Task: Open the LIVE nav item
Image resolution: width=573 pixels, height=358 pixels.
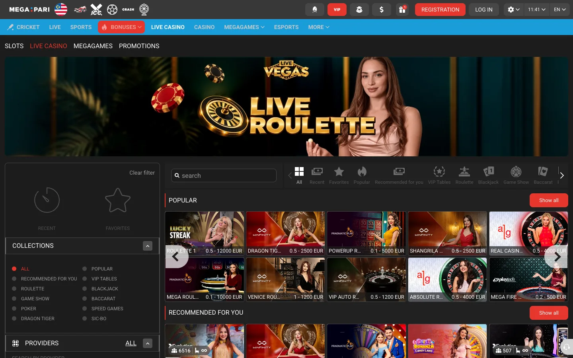Action: [55, 27]
